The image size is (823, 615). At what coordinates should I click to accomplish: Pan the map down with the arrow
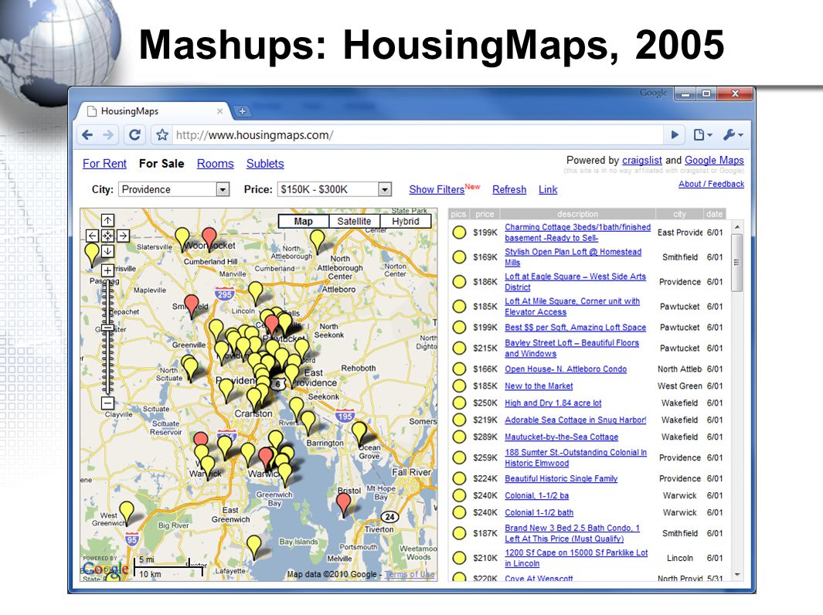tap(107, 251)
